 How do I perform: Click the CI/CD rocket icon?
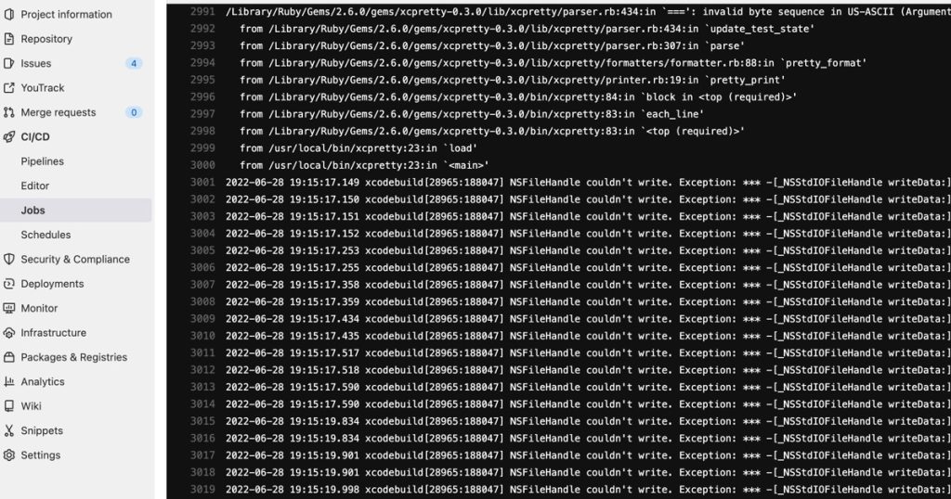point(8,137)
